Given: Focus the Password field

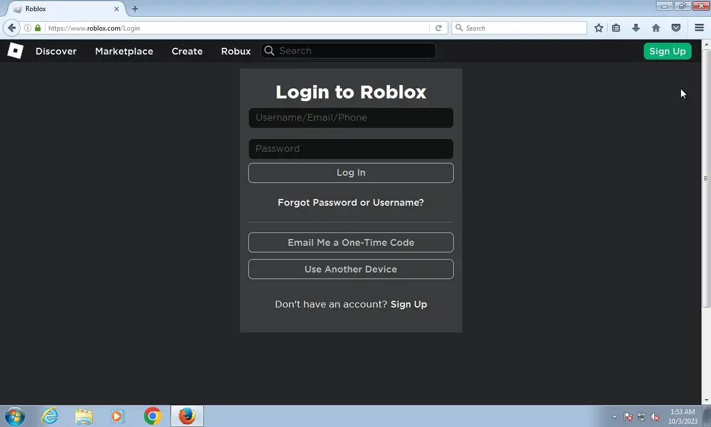Looking at the screenshot, I should (x=351, y=149).
